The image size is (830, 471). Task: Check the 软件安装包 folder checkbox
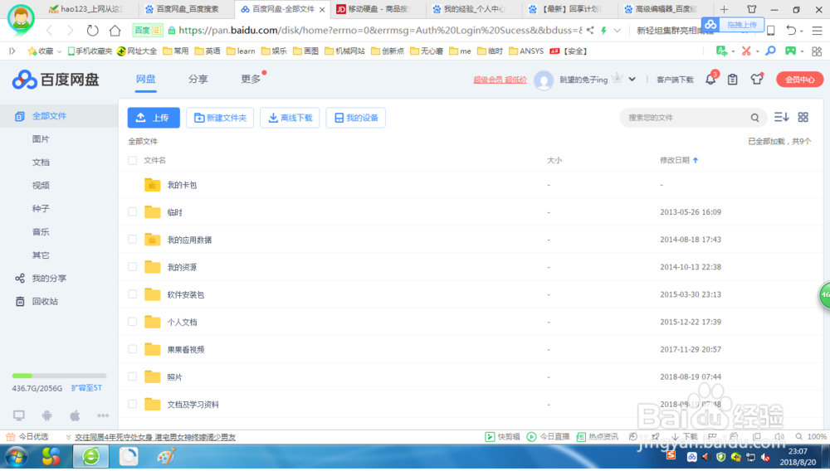pyautogui.click(x=132, y=294)
